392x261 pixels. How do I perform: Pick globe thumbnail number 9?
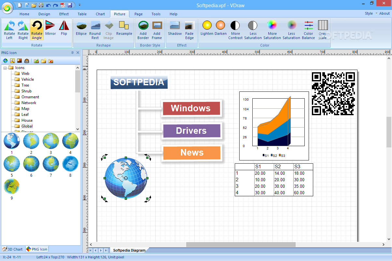click(x=12, y=187)
